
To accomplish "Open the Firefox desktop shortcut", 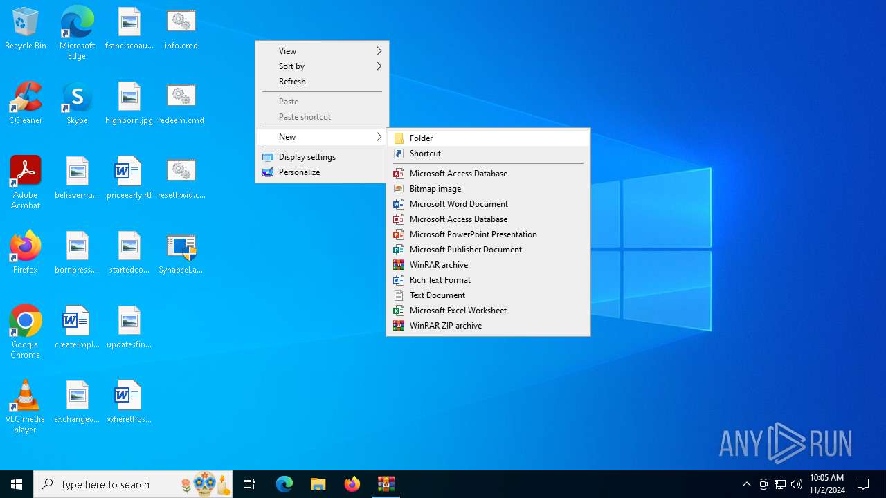I will coord(26,253).
